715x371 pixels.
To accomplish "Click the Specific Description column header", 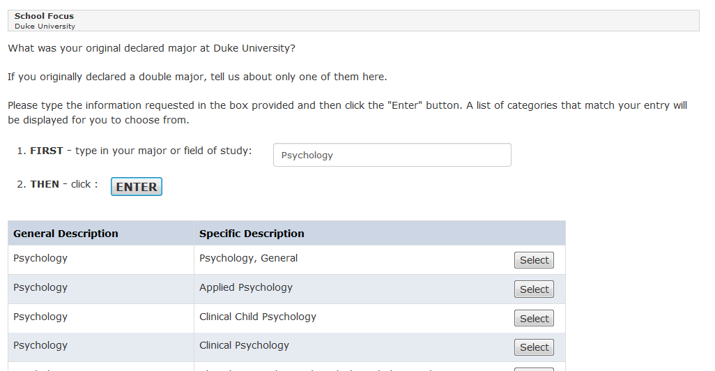I will 252,234.
